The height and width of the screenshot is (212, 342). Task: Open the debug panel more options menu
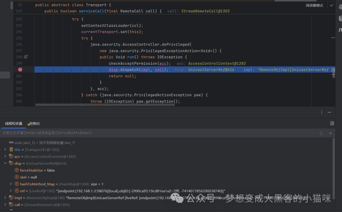322,112
